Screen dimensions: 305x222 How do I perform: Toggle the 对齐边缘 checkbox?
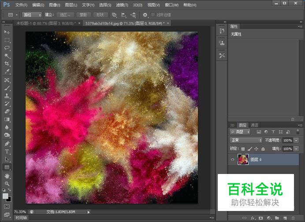point(152,15)
